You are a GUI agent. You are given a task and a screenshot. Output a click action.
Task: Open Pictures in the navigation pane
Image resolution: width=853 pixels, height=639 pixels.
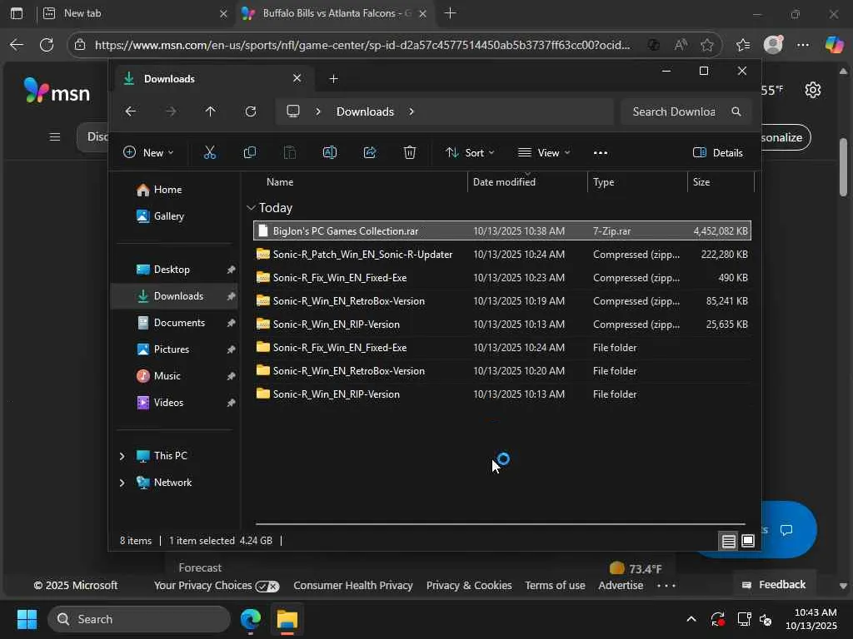[x=171, y=349]
